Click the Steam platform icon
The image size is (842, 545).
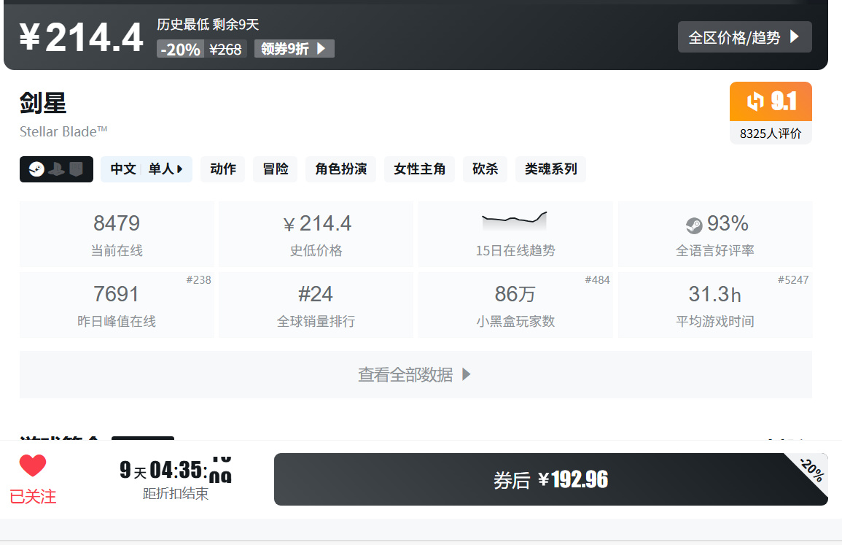(36, 169)
